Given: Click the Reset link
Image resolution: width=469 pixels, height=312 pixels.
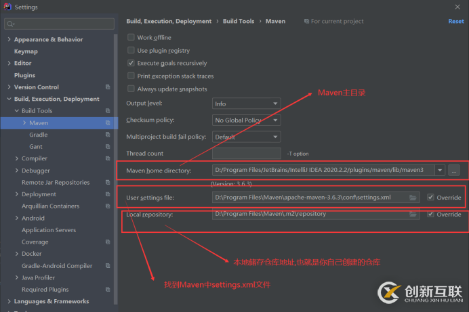Looking at the screenshot, I should click(456, 21).
